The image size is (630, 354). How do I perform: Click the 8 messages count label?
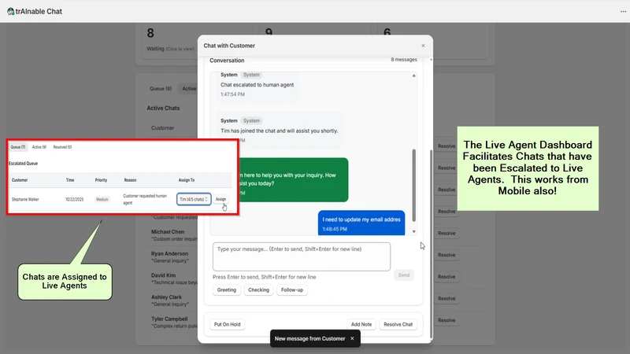pos(404,60)
